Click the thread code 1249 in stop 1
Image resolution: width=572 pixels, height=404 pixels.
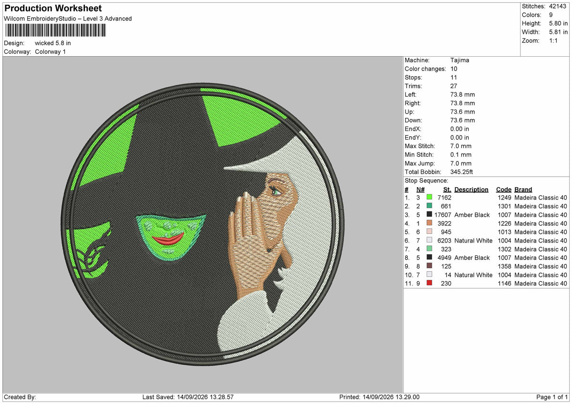[x=504, y=198]
